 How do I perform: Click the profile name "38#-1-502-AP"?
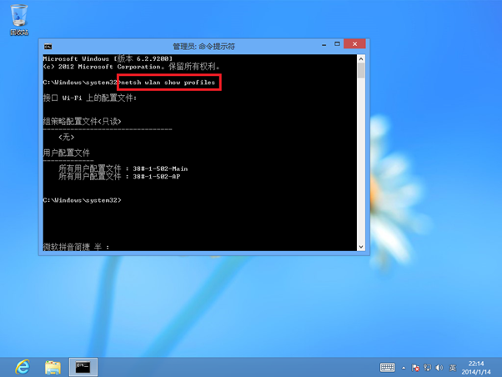point(157,177)
